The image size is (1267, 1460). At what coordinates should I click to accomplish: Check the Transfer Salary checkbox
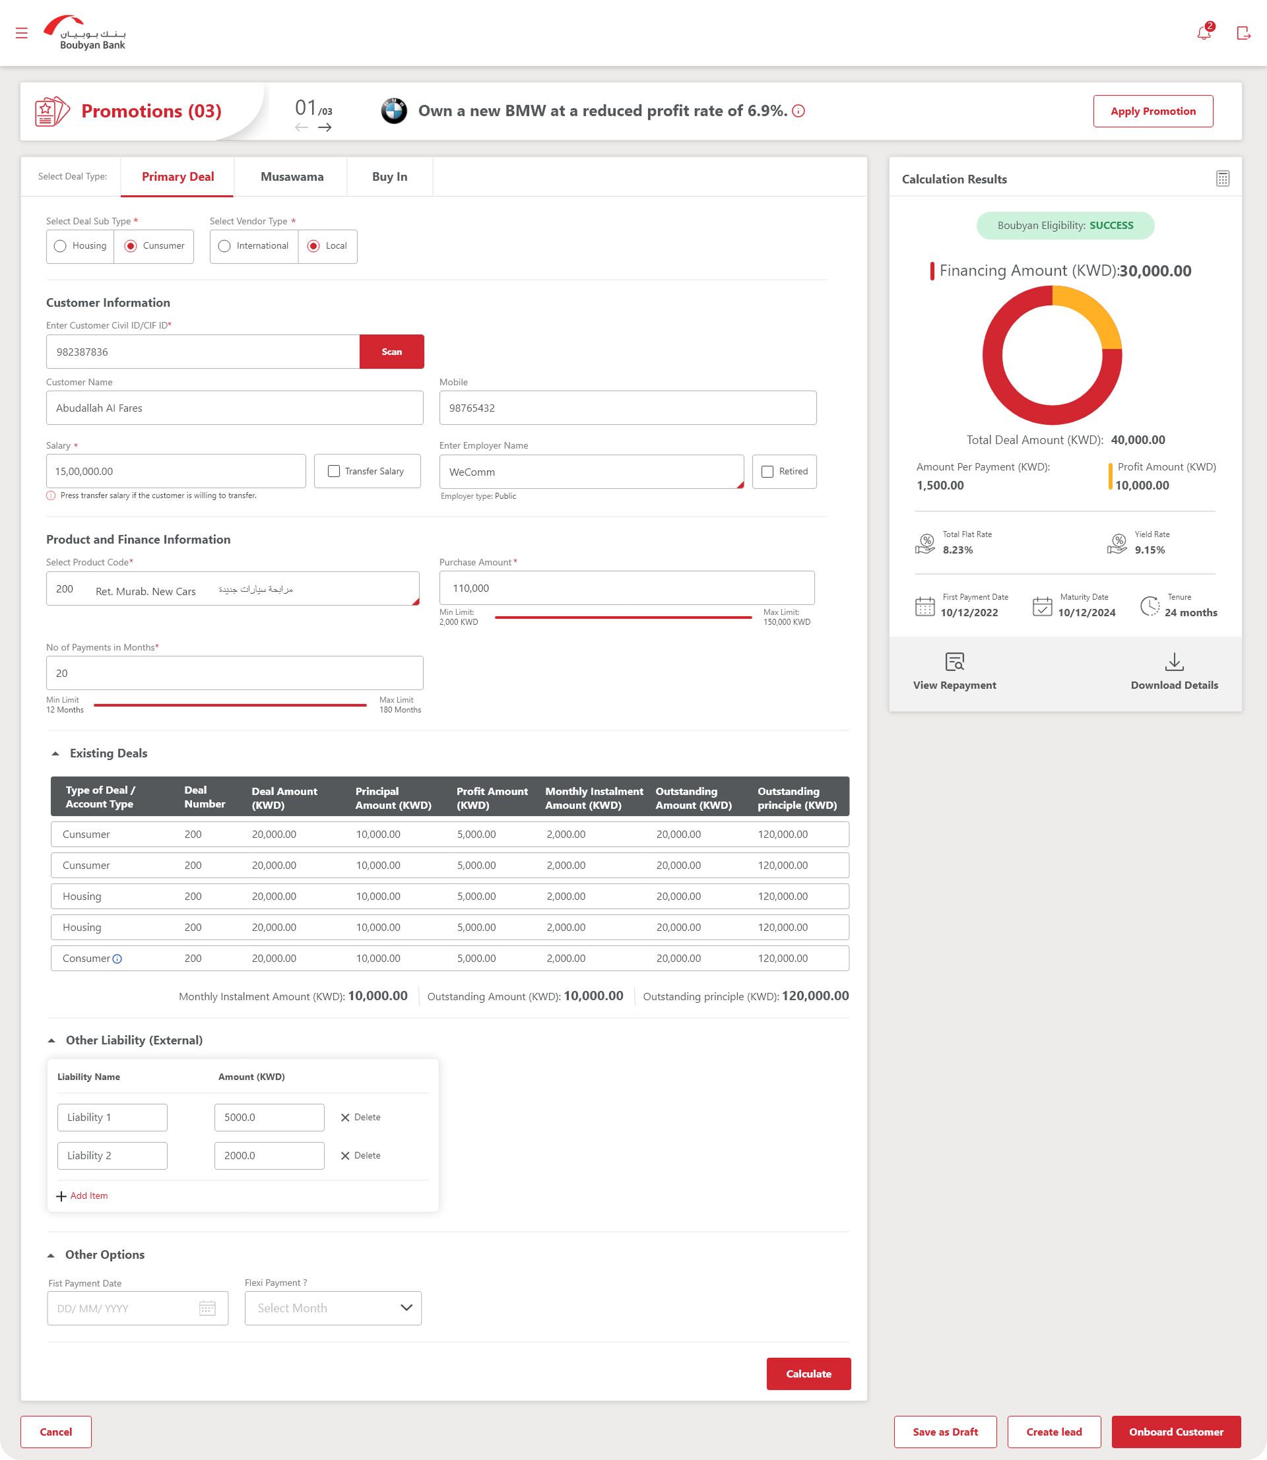pos(334,471)
